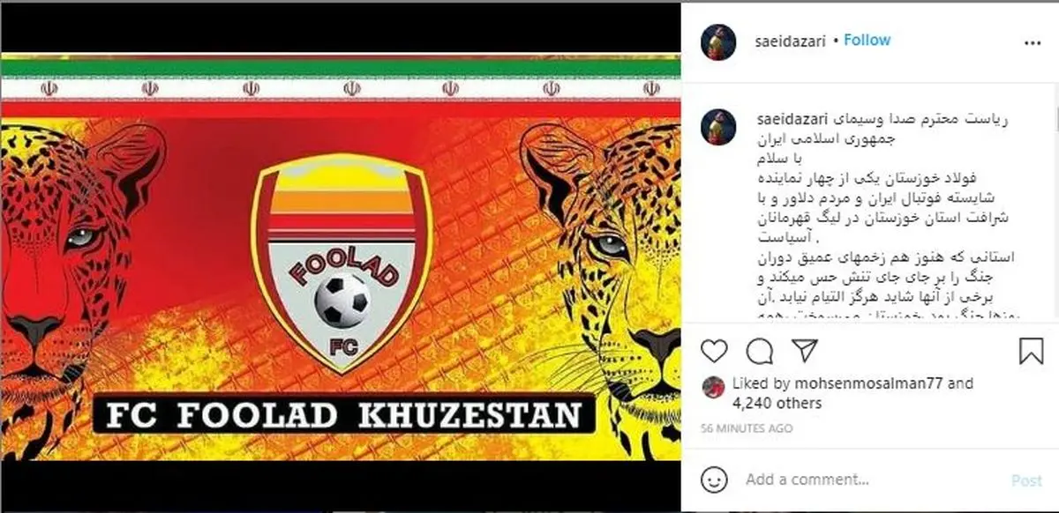
Task: Click the saeidazari profile picture in header
Action: [x=718, y=41]
